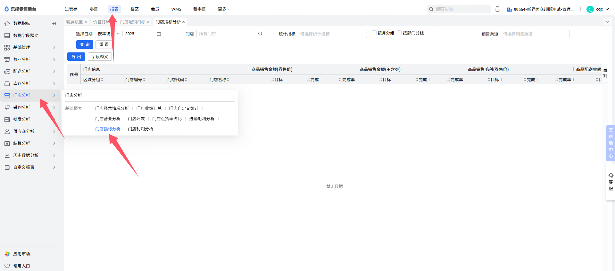Click the 重置 button
Viewport: 615px width, 271px height.
click(x=104, y=45)
